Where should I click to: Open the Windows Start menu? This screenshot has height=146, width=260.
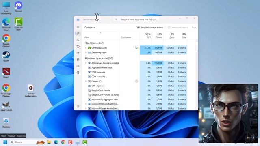(x=5, y=142)
